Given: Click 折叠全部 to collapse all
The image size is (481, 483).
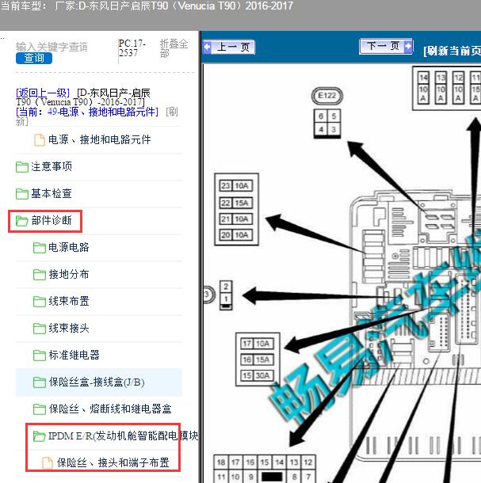Looking at the screenshot, I should tap(174, 48).
